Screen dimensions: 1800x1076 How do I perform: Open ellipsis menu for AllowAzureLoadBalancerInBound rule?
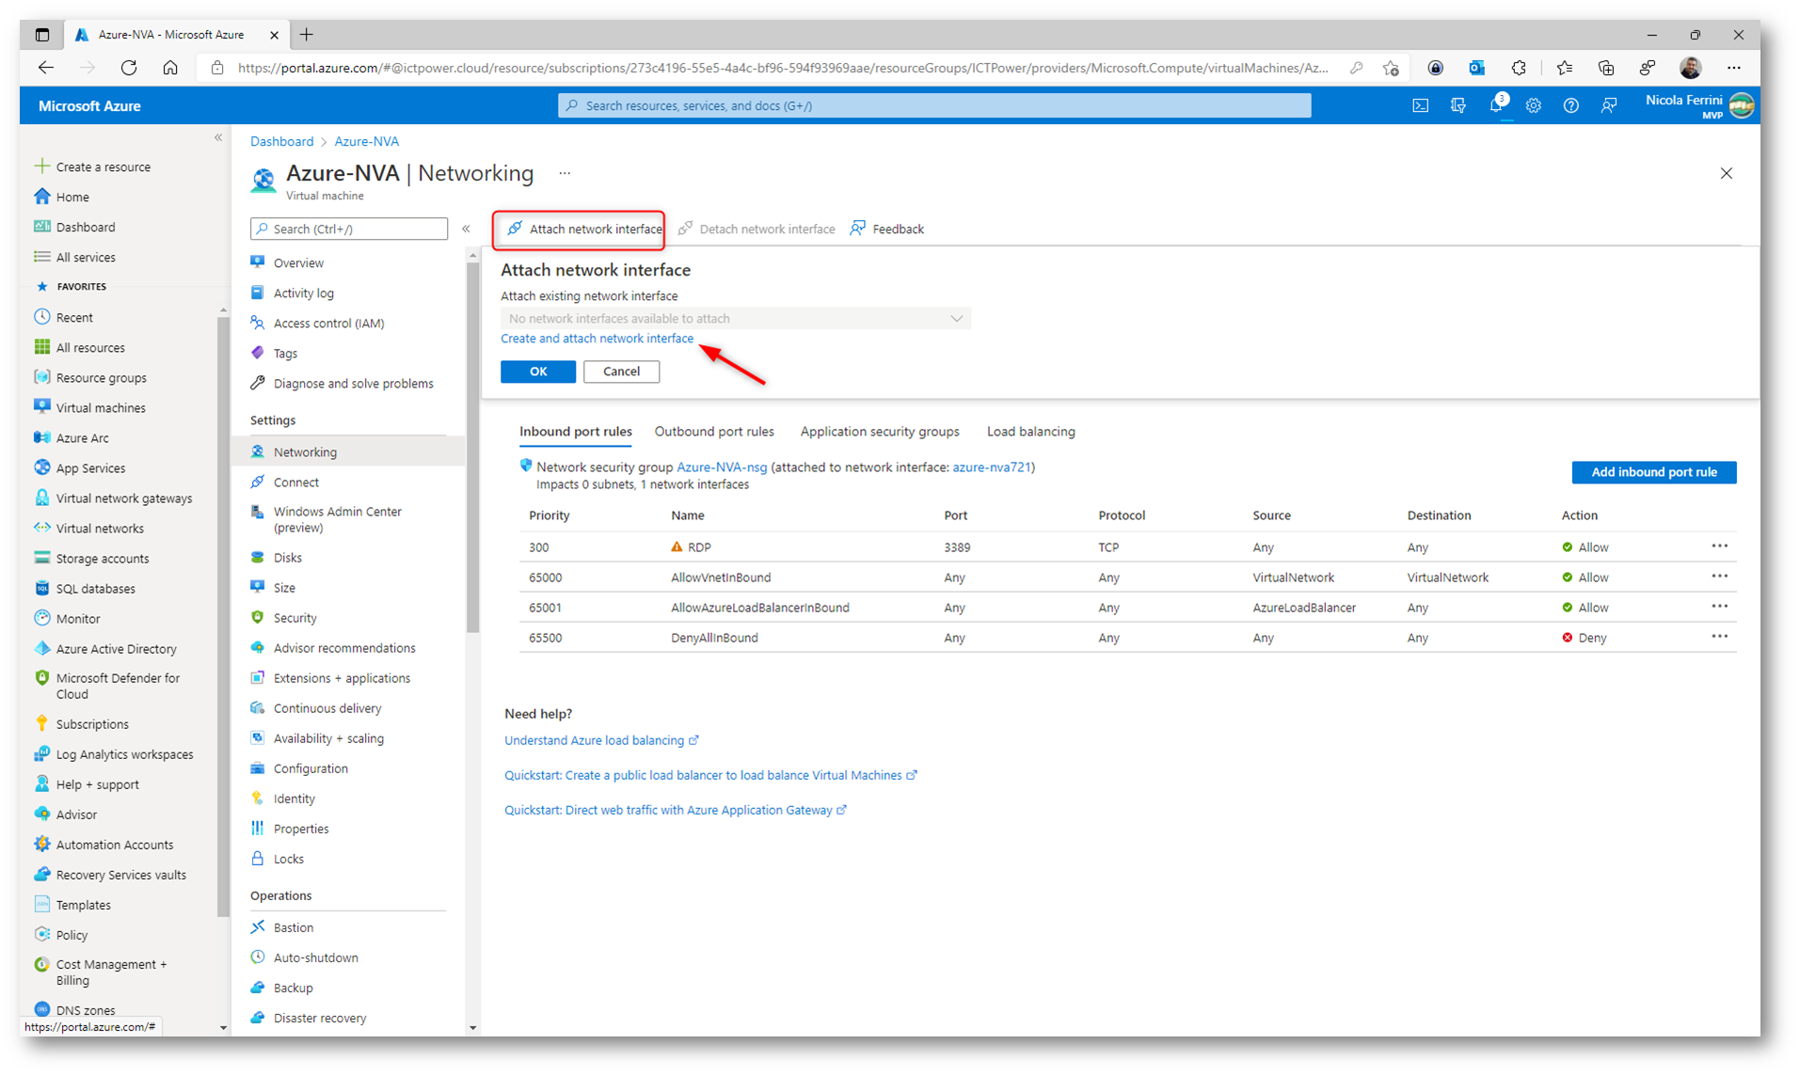click(x=1719, y=607)
